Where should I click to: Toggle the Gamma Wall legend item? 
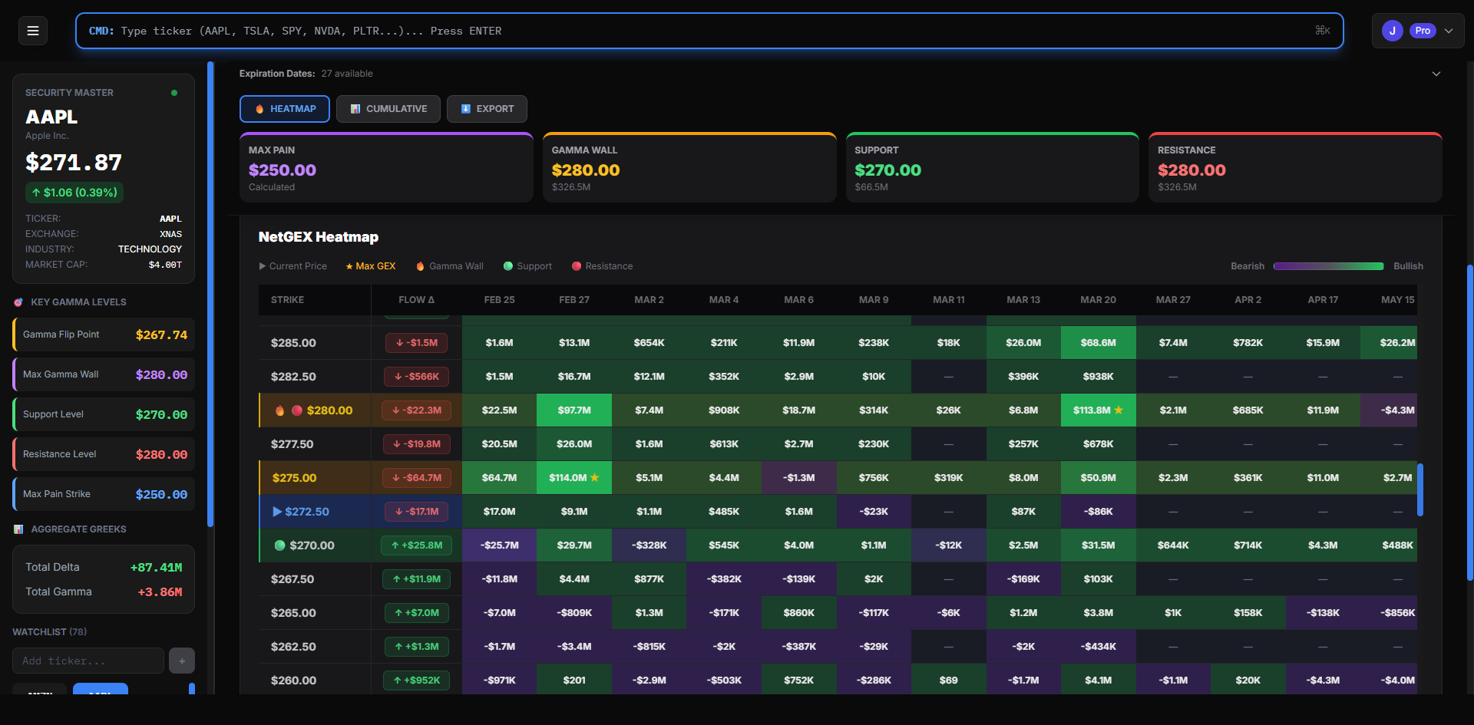[x=450, y=266]
